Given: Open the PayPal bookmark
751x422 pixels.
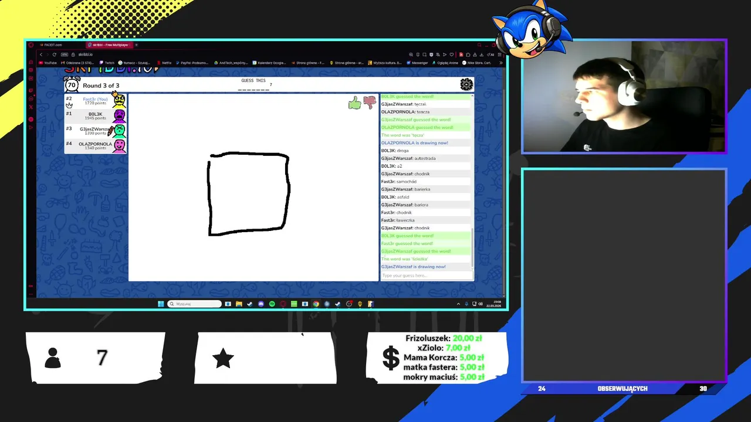Looking at the screenshot, I should pos(193,63).
